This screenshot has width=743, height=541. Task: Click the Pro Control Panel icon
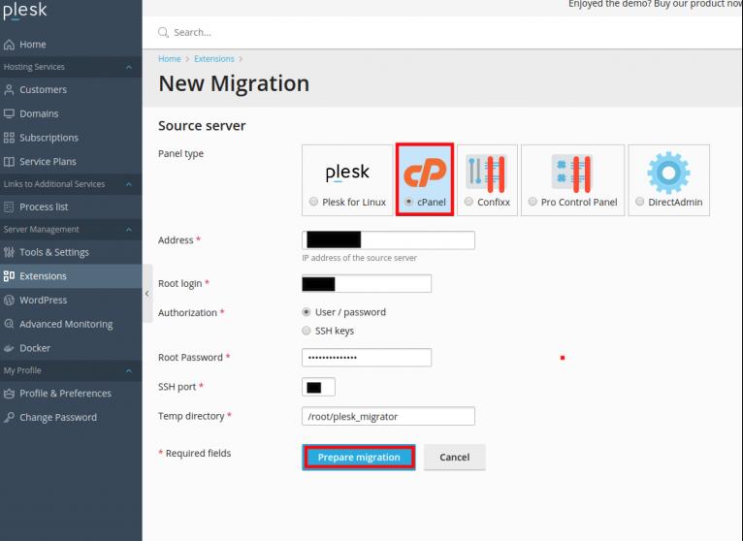[572, 172]
